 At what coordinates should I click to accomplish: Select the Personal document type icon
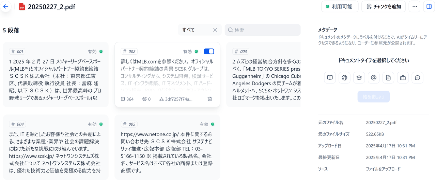click(388, 78)
